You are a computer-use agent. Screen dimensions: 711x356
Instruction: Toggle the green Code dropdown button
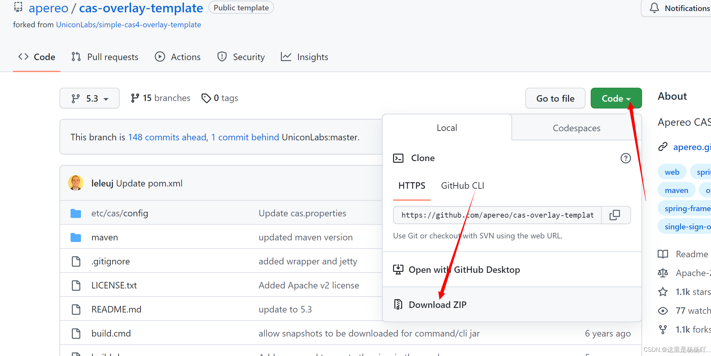616,98
